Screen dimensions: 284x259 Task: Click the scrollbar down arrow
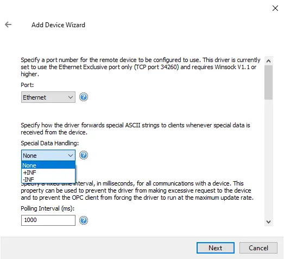(268, 222)
